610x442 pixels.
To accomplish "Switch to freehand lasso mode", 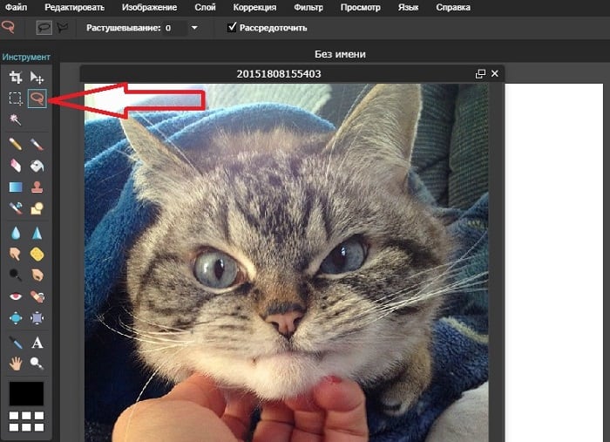I will pos(44,28).
